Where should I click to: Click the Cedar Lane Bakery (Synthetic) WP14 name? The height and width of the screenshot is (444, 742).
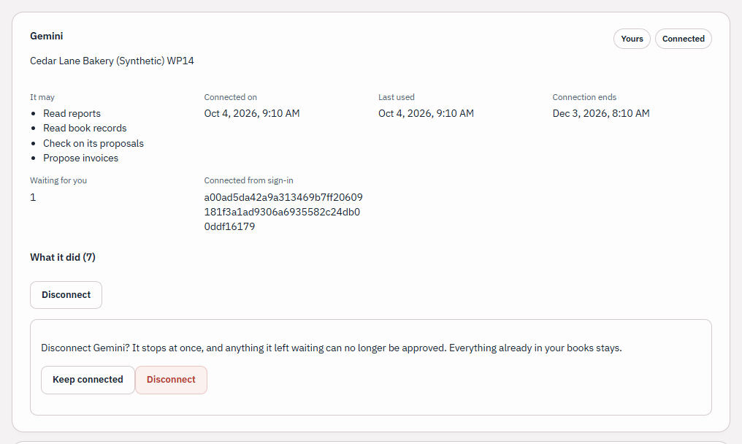click(112, 61)
